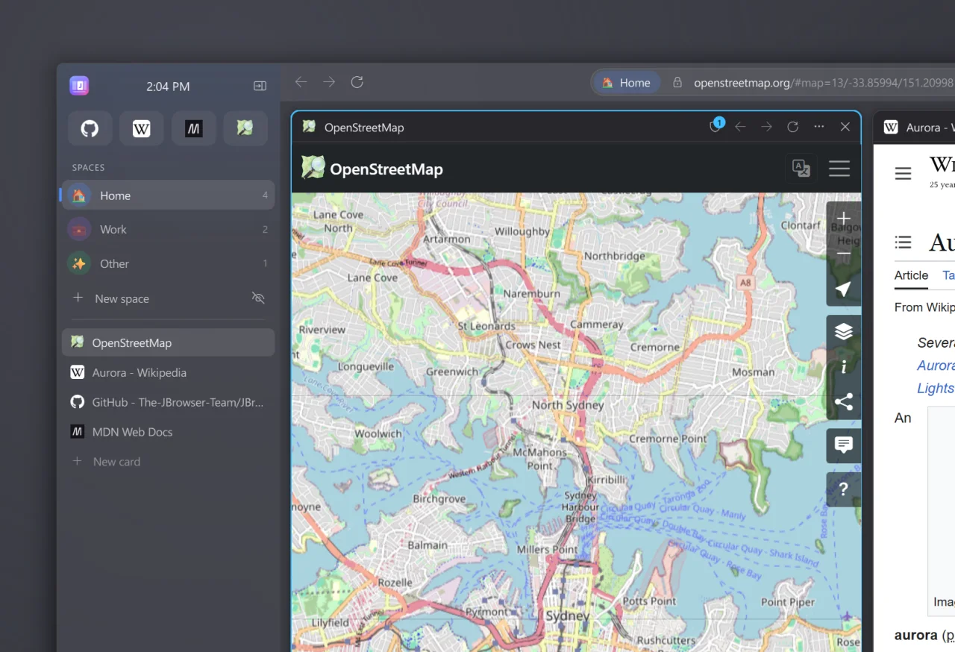Go forward within OpenStreetMap card
The image size is (955, 652).
[766, 127]
